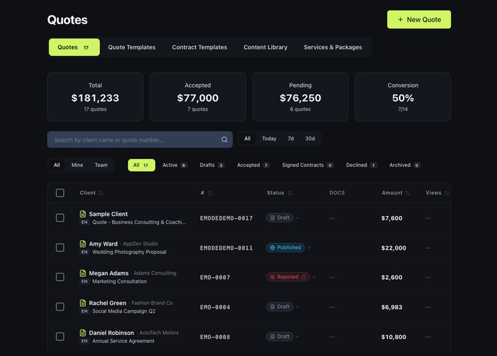The image size is (497, 356).
Task: Switch to the Quote Templates tab
Action: [x=132, y=47]
